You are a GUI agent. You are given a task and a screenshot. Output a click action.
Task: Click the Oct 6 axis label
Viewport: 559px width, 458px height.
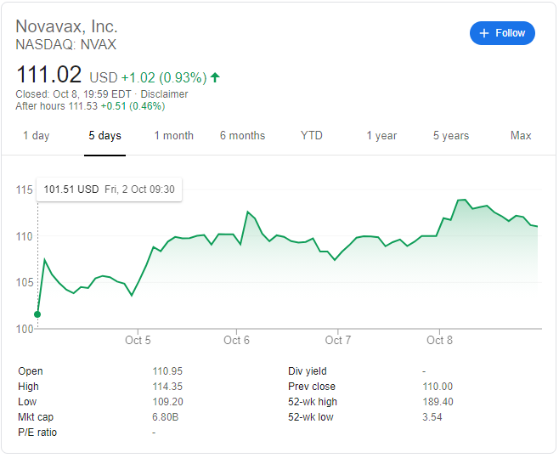(236, 340)
